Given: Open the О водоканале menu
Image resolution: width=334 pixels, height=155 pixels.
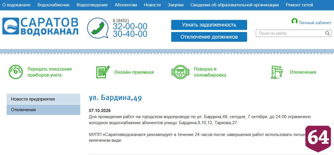Looking at the screenshot, I should tap(16, 5).
